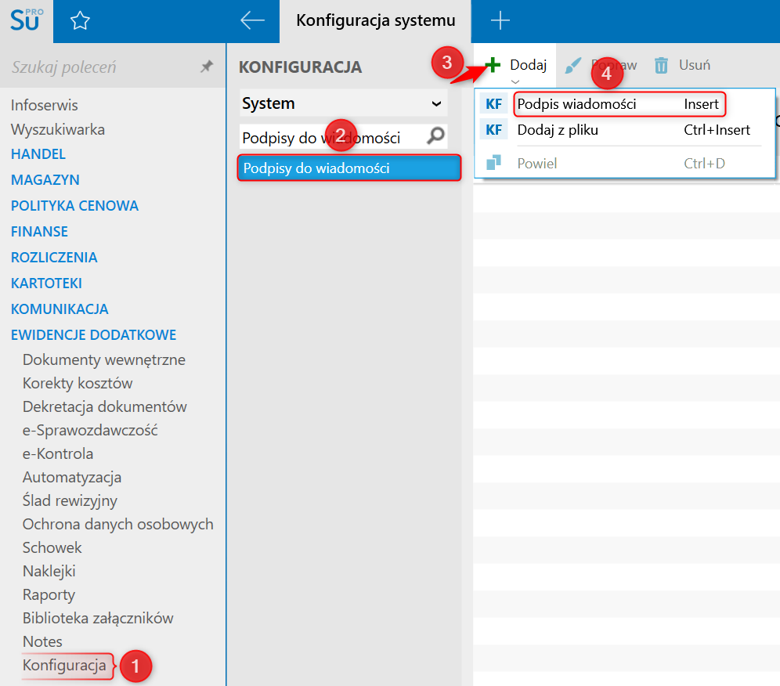This screenshot has height=686, width=780.
Task: Expand the HANDEL module
Action: [x=38, y=154]
